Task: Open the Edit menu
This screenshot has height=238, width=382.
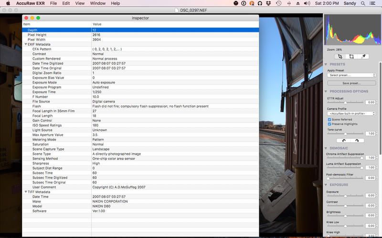Action: 66,3
